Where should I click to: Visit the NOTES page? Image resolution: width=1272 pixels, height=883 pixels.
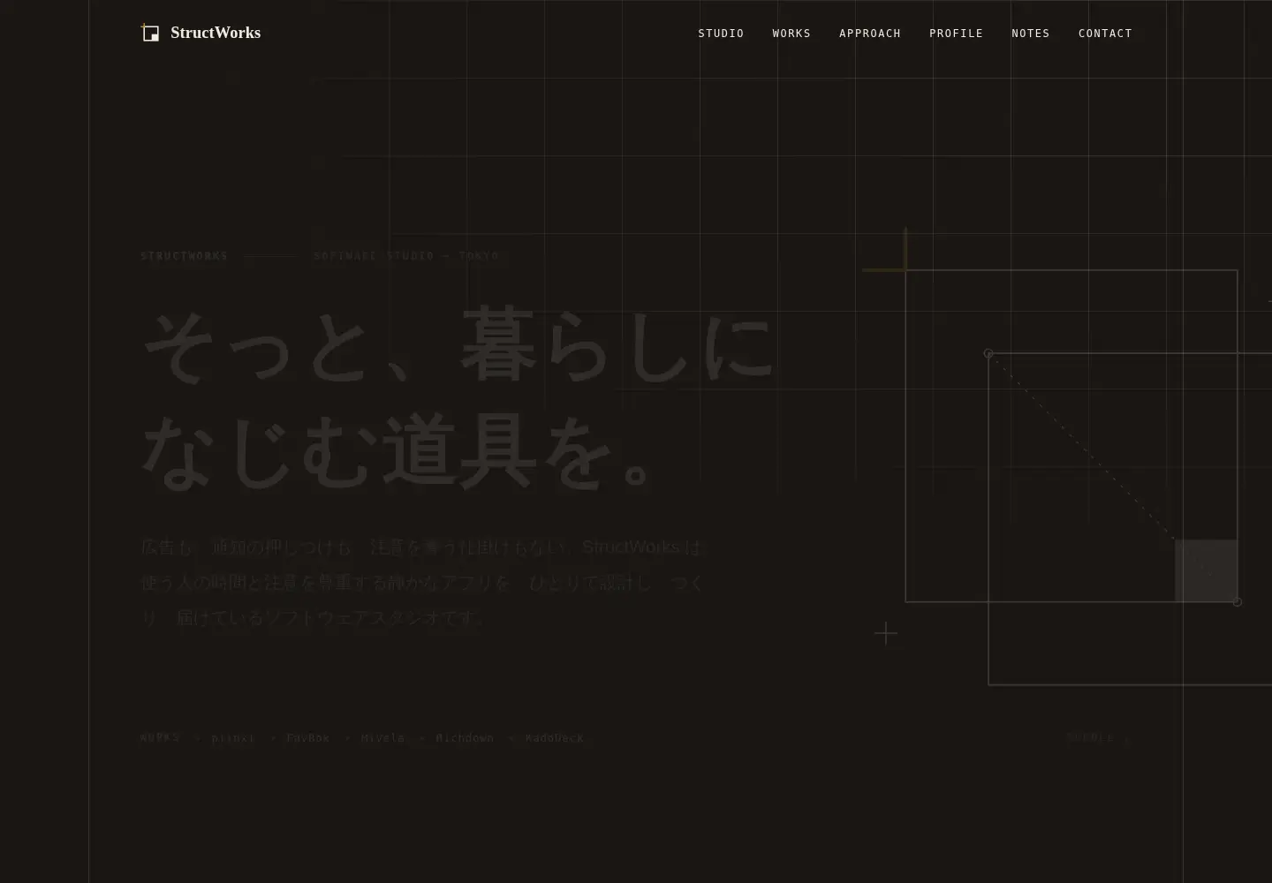(1031, 34)
